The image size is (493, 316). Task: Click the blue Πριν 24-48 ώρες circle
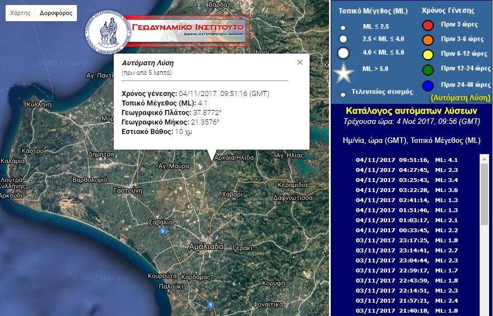point(428,85)
